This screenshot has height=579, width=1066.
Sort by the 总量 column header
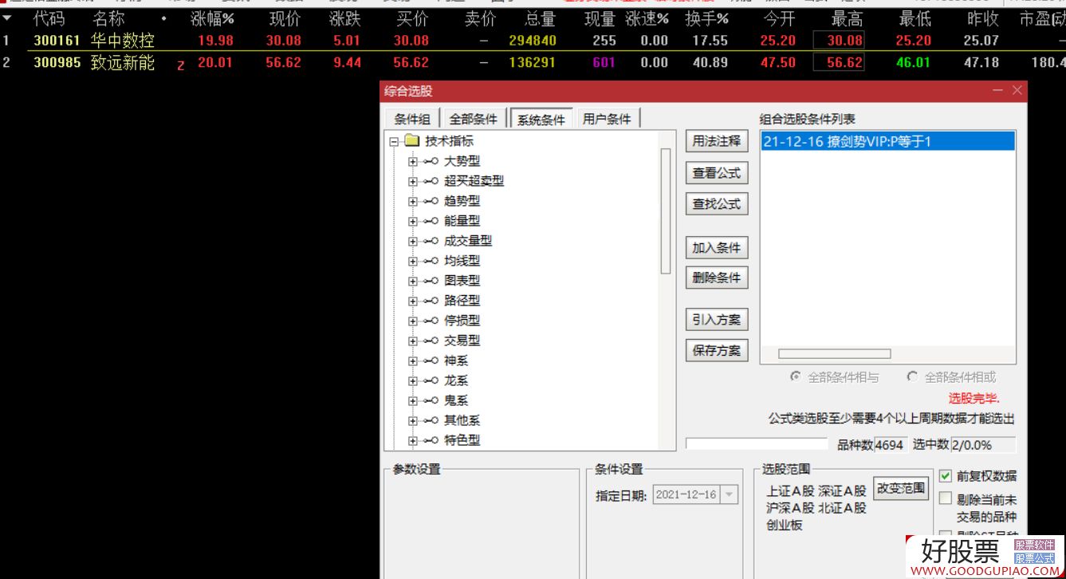541,18
